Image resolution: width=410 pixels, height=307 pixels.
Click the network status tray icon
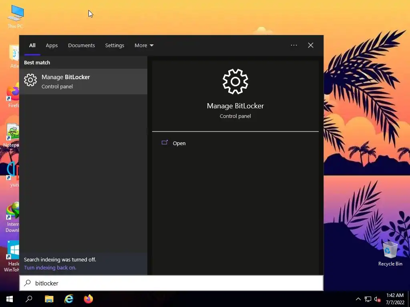[x=368, y=299]
